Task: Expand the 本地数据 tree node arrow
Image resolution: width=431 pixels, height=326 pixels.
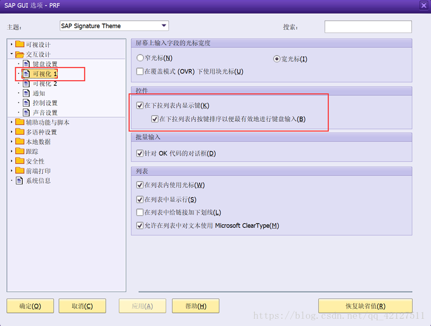Action: pyautogui.click(x=11, y=141)
